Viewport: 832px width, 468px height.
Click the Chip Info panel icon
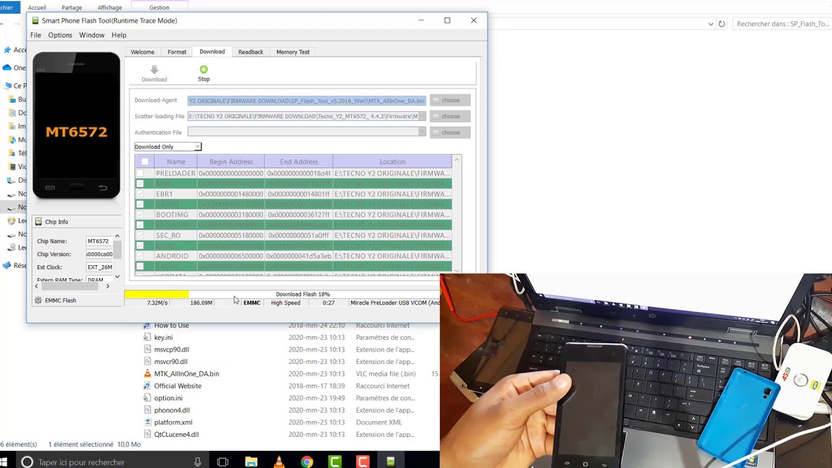coord(38,222)
